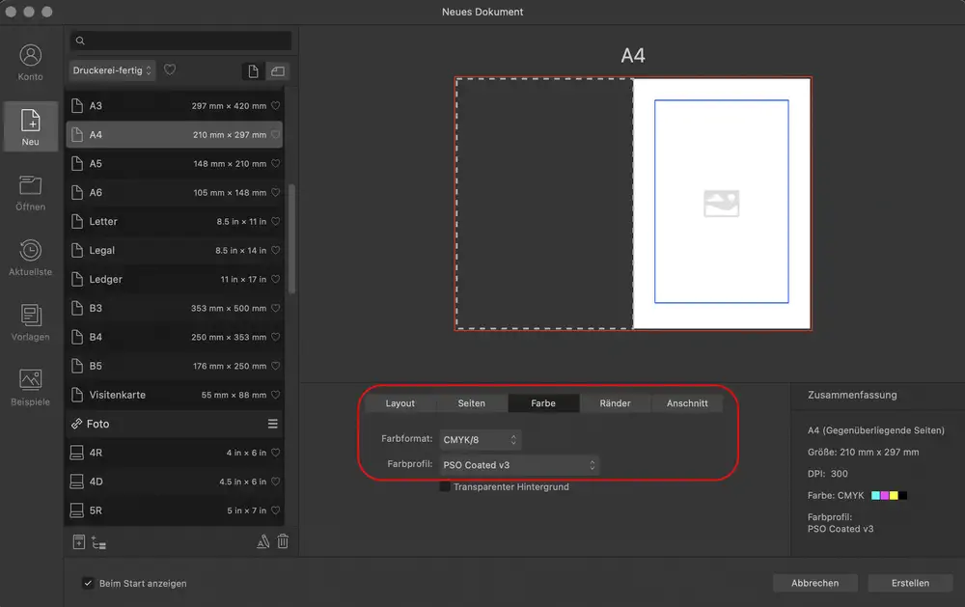
Task: Favorite the B4 preset heart
Action: pyautogui.click(x=276, y=337)
